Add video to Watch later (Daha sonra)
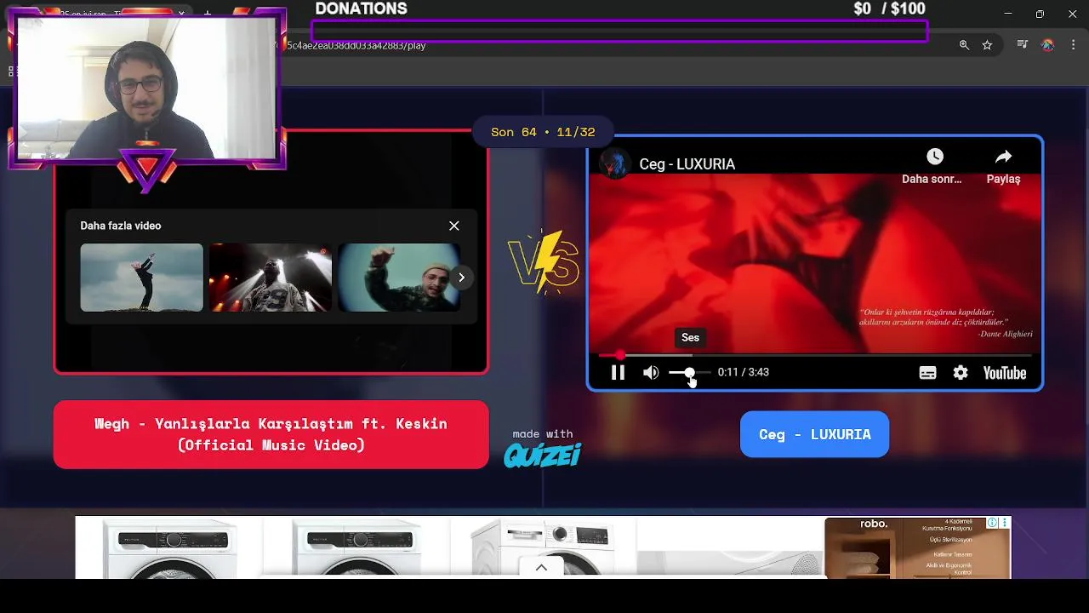This screenshot has width=1089, height=613. tap(932, 166)
